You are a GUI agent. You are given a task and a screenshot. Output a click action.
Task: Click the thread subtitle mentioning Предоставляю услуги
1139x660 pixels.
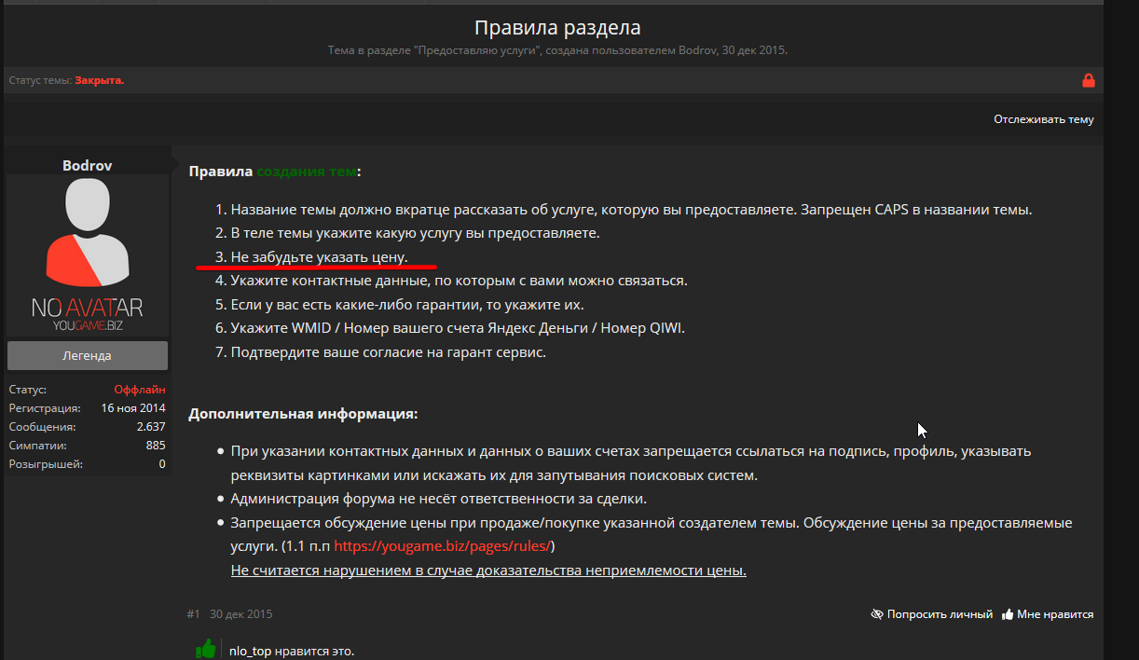tap(557, 50)
